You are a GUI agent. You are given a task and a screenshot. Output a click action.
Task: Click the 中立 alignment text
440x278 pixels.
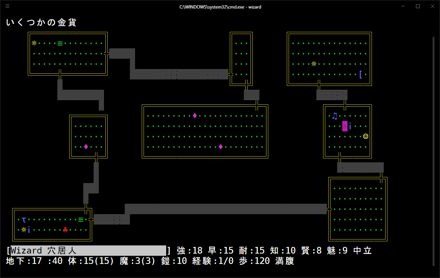(x=363, y=251)
